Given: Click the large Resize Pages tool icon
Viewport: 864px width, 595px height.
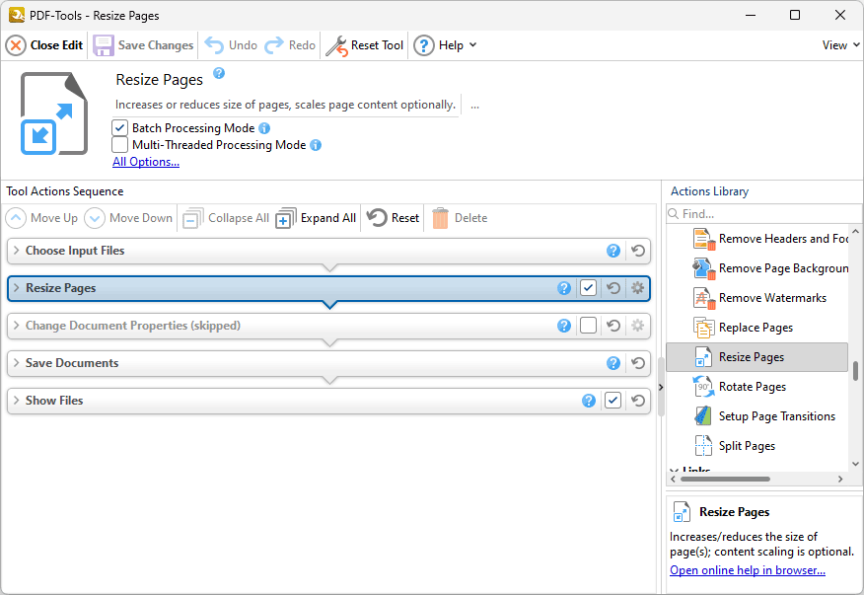Looking at the screenshot, I should click(54, 113).
